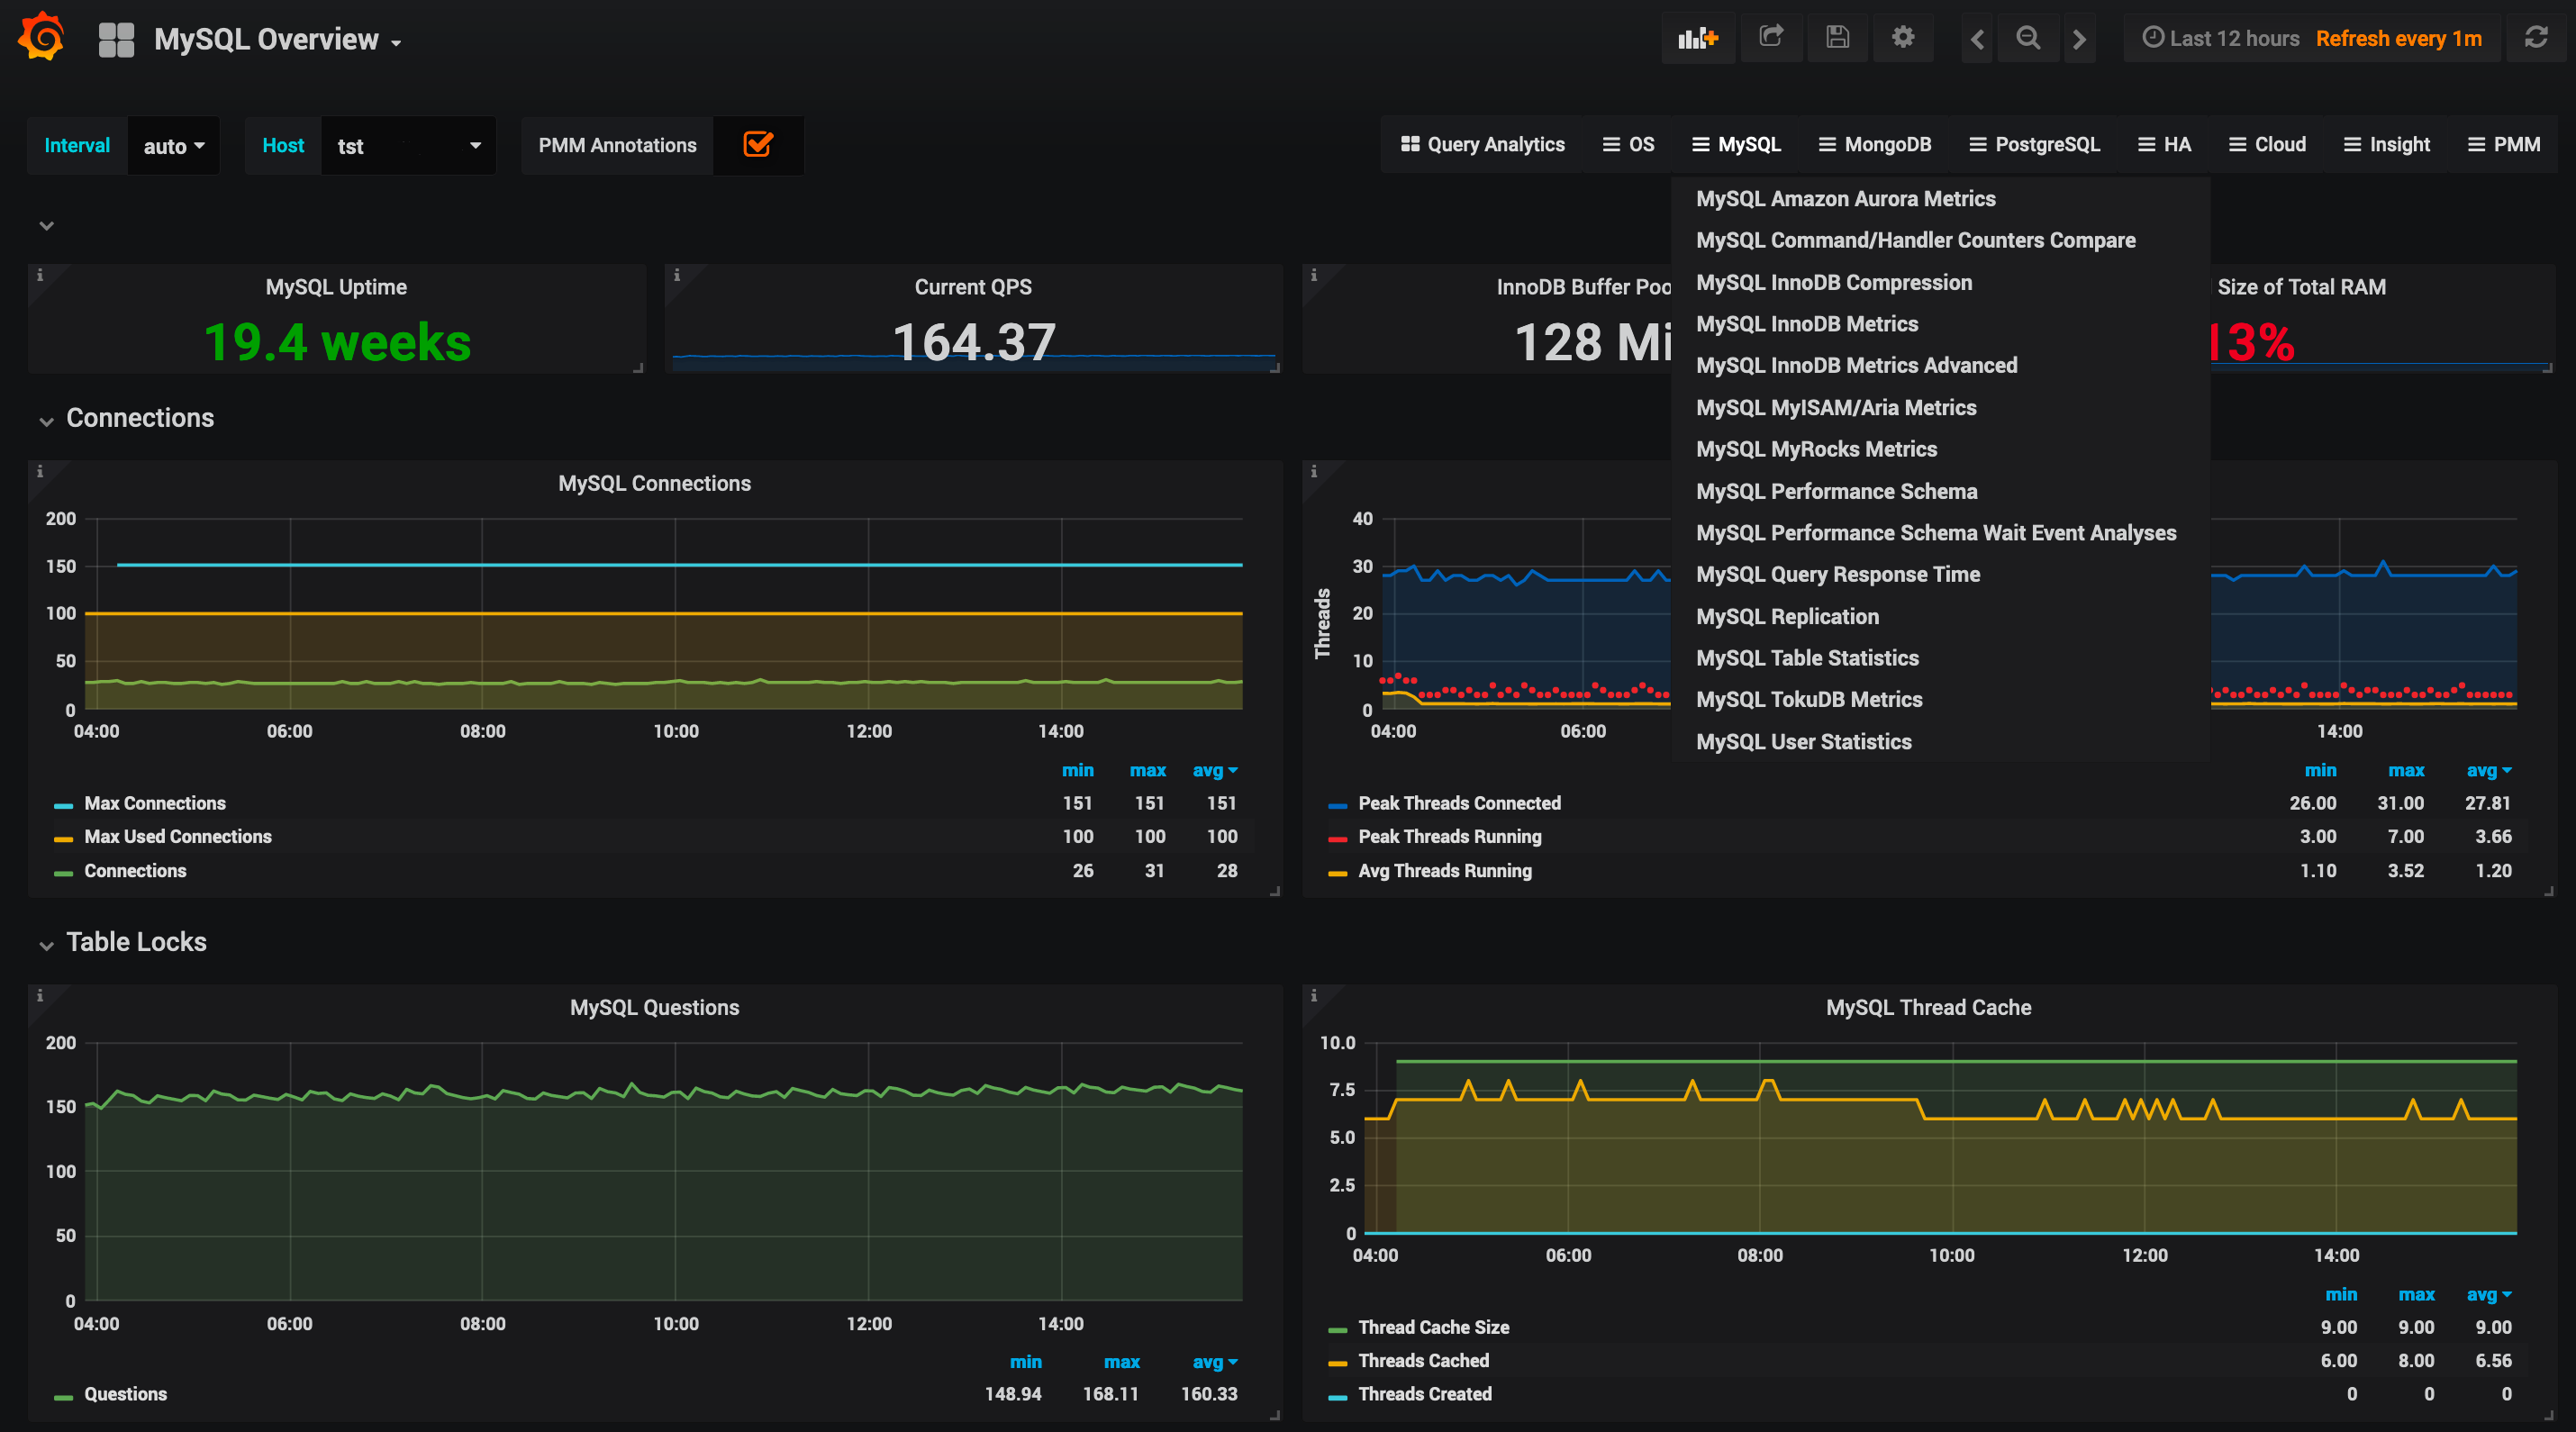Click info icon on MySQL Connections panel
This screenshot has width=2576, height=1432.
[40, 471]
